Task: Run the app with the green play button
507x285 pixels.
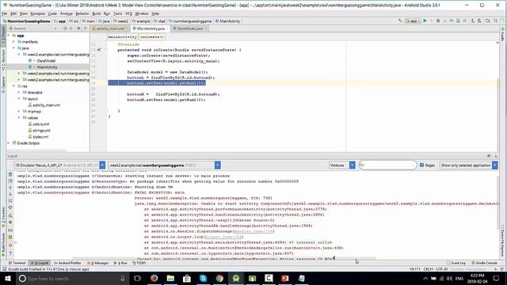Action: (x=425, y=21)
